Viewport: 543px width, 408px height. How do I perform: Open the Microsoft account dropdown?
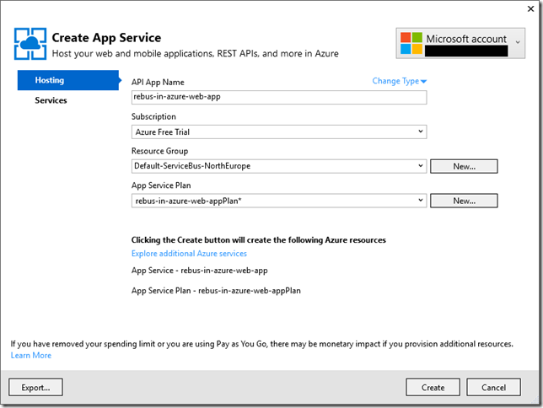(460, 43)
